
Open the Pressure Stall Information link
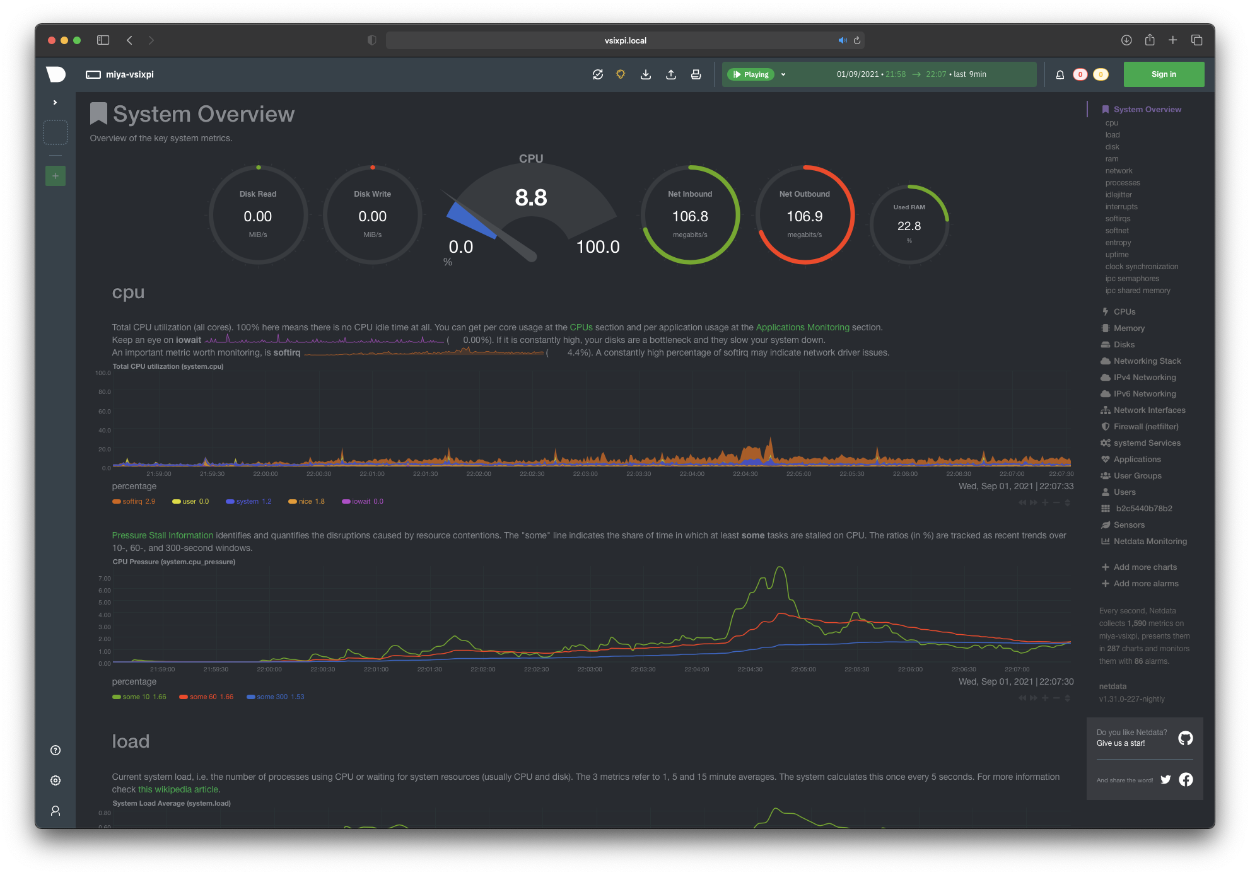163,535
